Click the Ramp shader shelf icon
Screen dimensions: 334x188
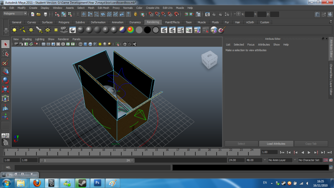click(130, 30)
